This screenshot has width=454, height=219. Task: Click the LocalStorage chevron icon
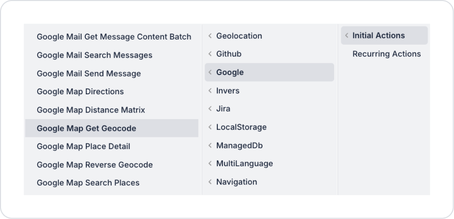[210, 127]
